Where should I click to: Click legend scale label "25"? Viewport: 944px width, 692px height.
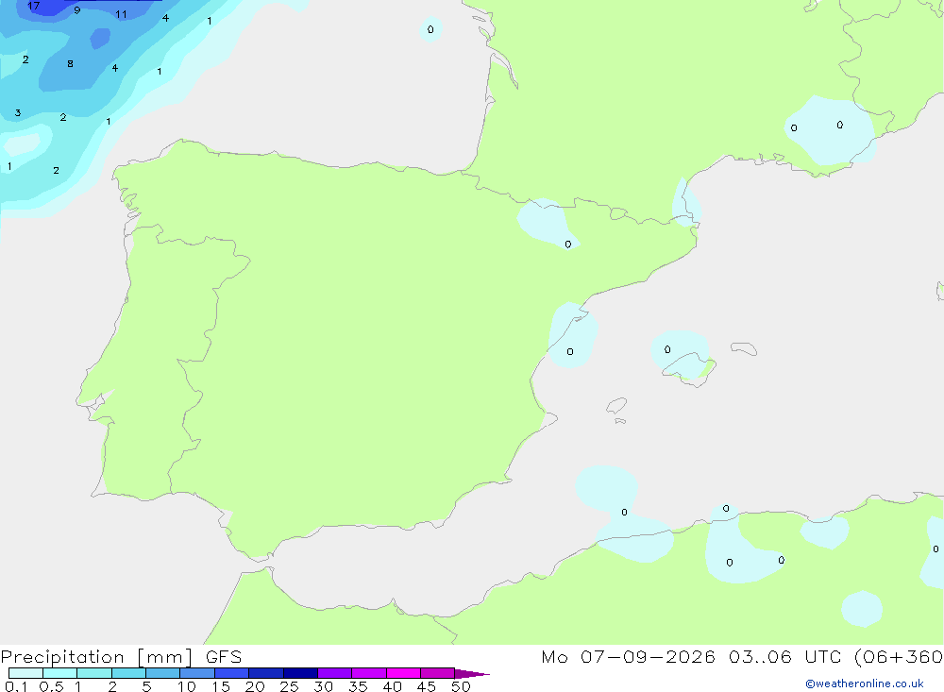(x=290, y=686)
